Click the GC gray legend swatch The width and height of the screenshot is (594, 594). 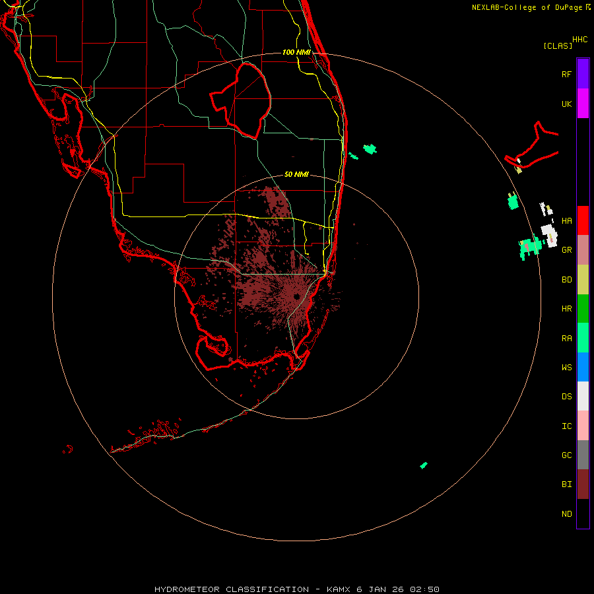(x=583, y=455)
